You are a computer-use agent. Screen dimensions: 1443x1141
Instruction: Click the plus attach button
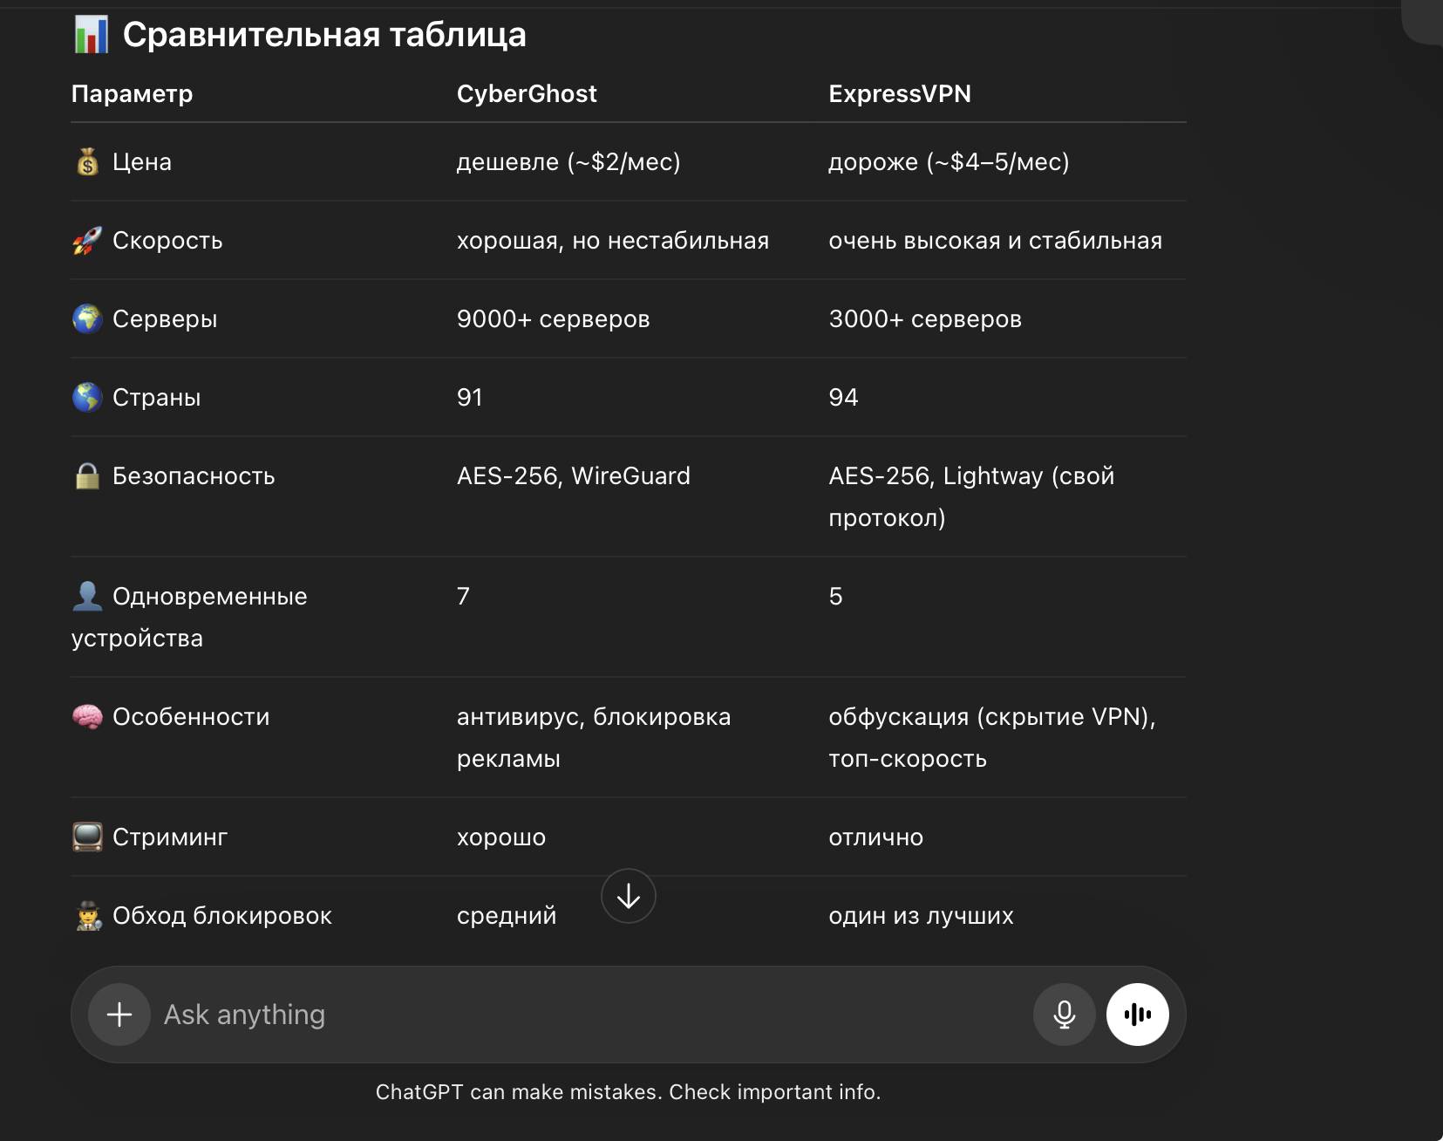[x=119, y=1015]
